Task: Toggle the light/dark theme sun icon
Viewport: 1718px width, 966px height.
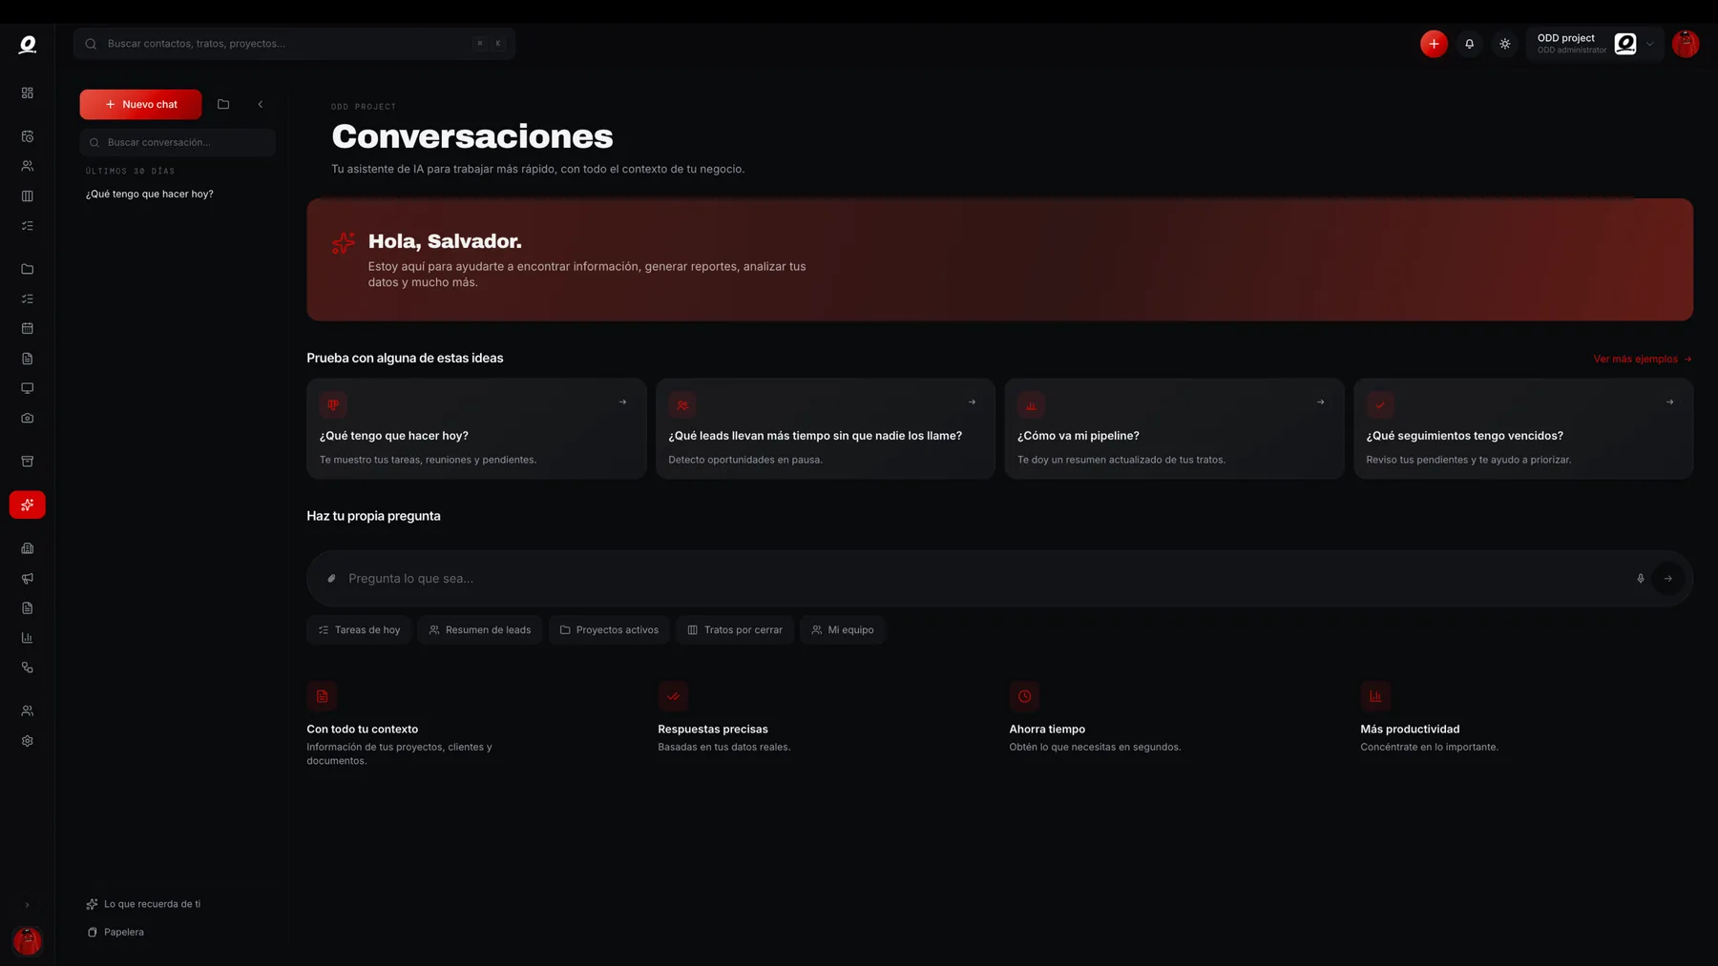Action: 1504,44
